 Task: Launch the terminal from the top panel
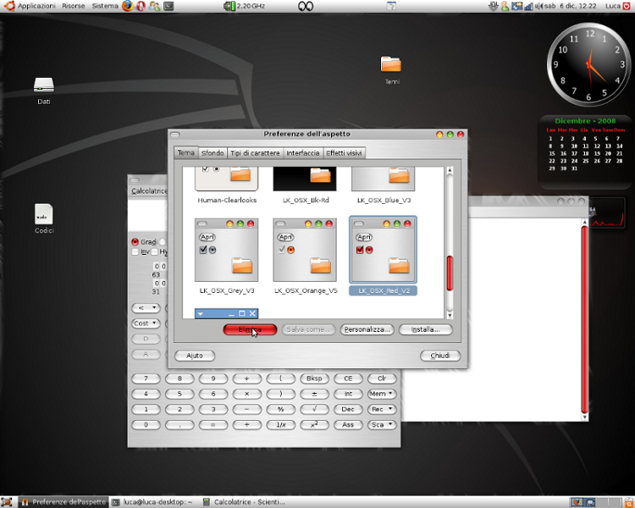coord(168,6)
